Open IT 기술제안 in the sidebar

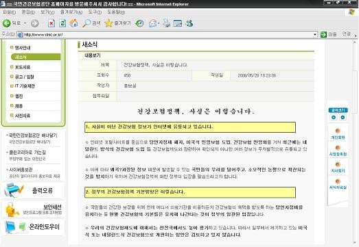[x=25, y=86]
